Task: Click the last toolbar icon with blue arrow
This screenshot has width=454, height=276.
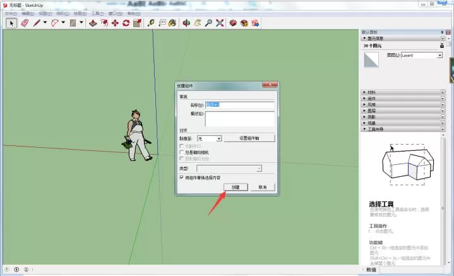Action: [255, 23]
